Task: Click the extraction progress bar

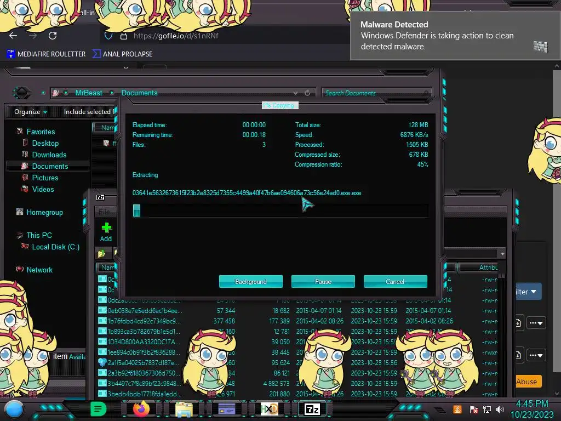Action: (x=280, y=210)
